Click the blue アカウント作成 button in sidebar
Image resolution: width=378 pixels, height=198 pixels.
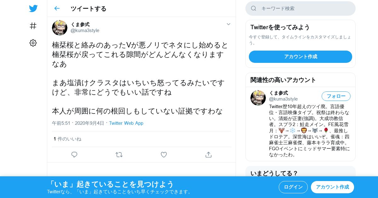[x=301, y=57]
